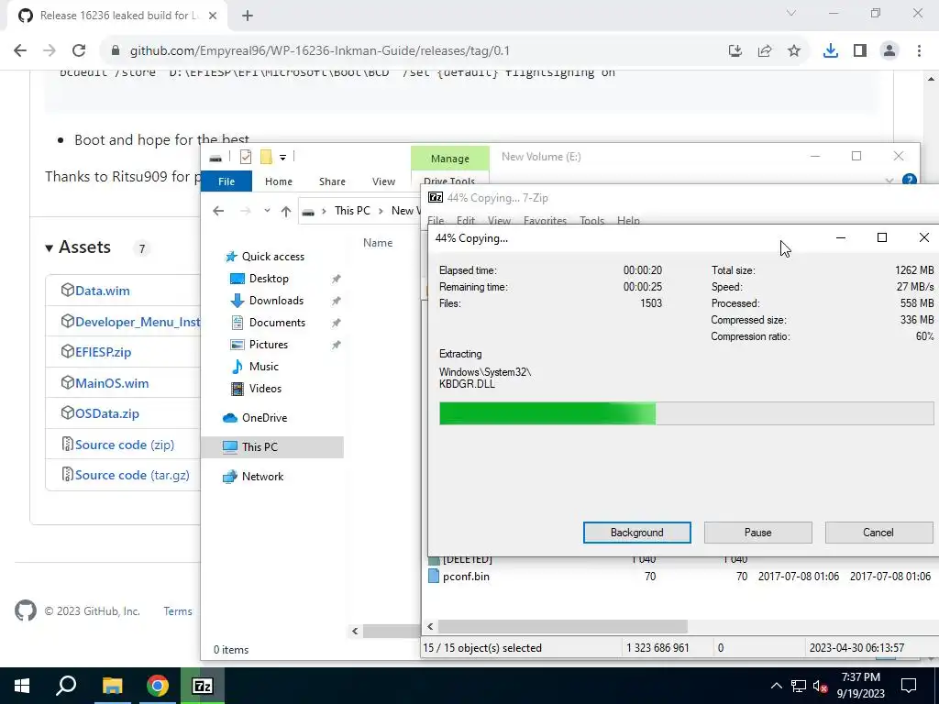Click the install app icon in address bar
This screenshot has width=939, height=704.
[735, 51]
